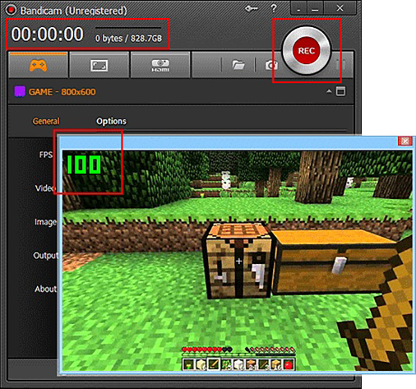Click the camera screenshot icon
The width and height of the screenshot is (416, 389).
tap(269, 64)
